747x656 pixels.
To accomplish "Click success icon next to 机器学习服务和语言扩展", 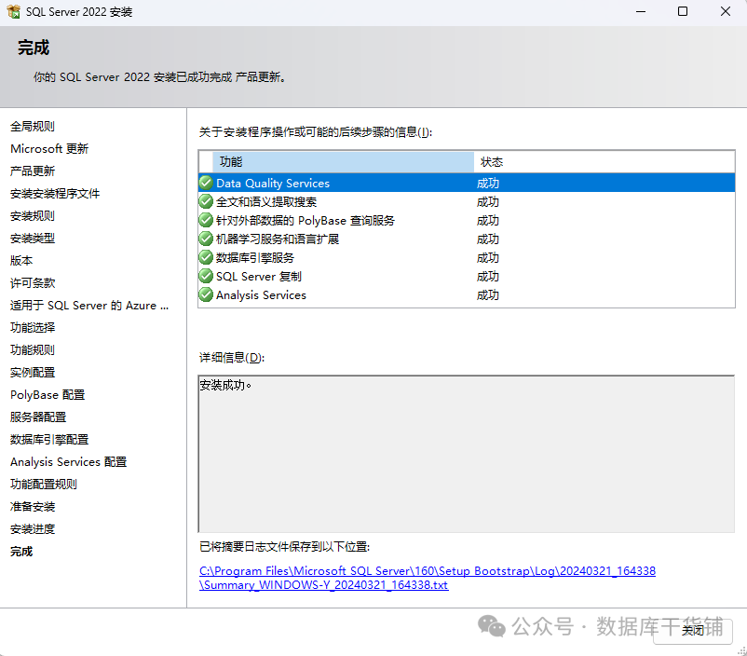I will coord(206,239).
